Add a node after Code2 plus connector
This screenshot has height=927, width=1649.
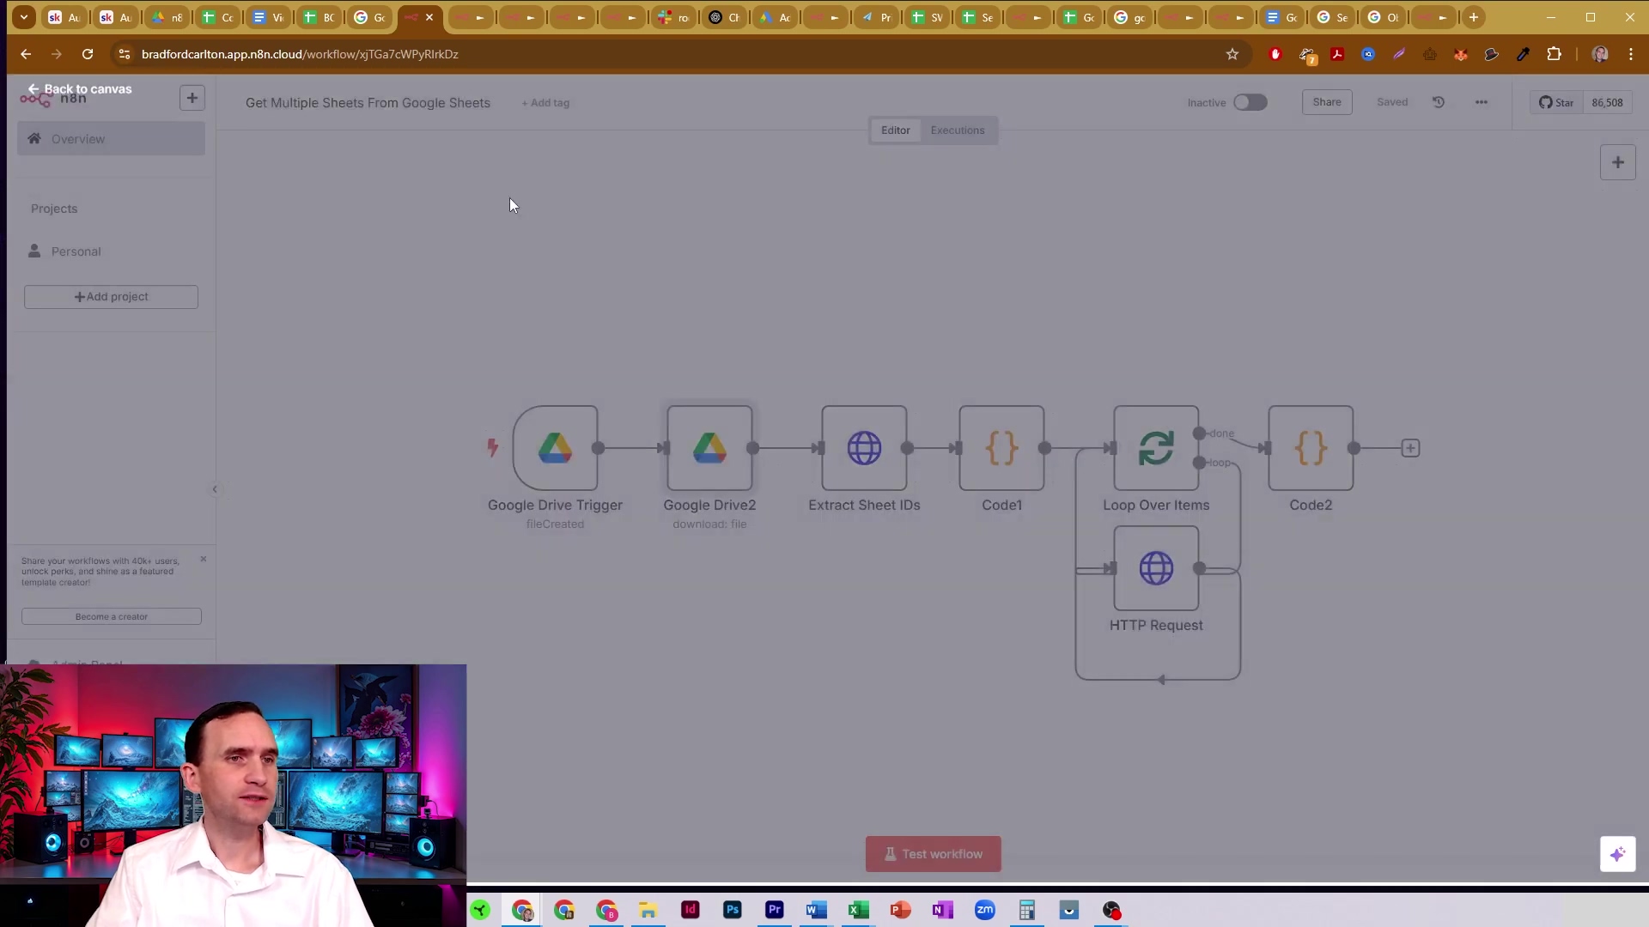pos(1410,448)
